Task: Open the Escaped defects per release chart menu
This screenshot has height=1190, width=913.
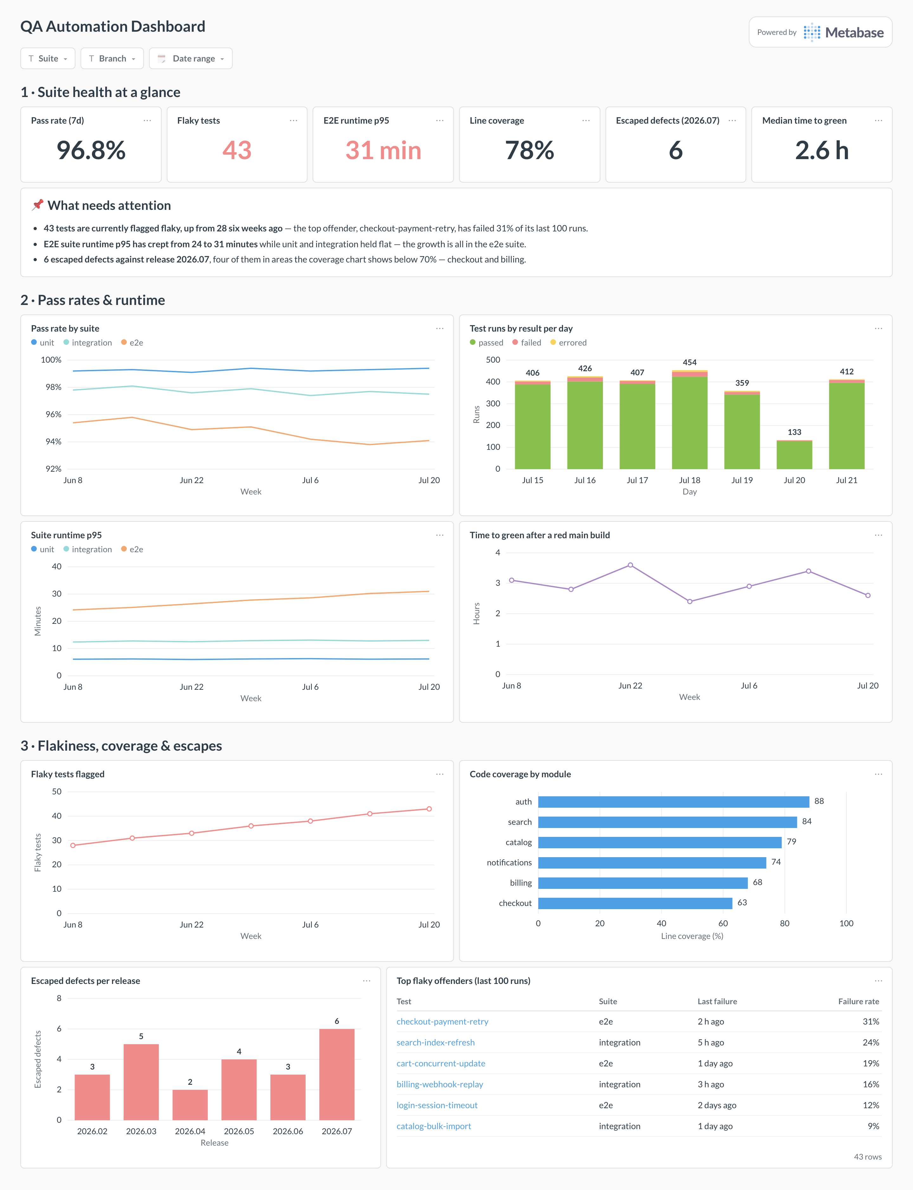Action: point(367,981)
